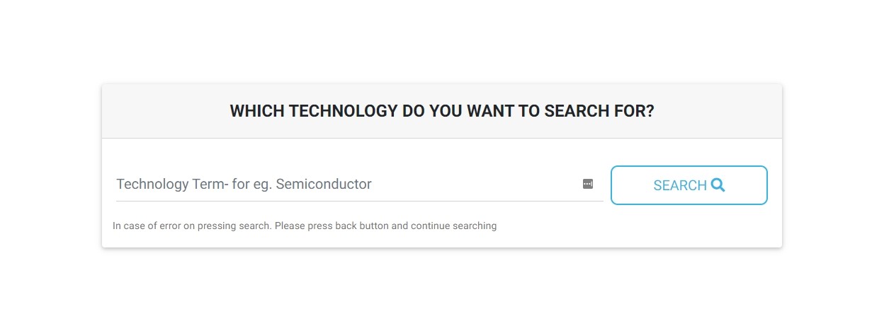Click the gray header bar of the card
The width and height of the screenshot is (872, 321).
click(x=442, y=111)
